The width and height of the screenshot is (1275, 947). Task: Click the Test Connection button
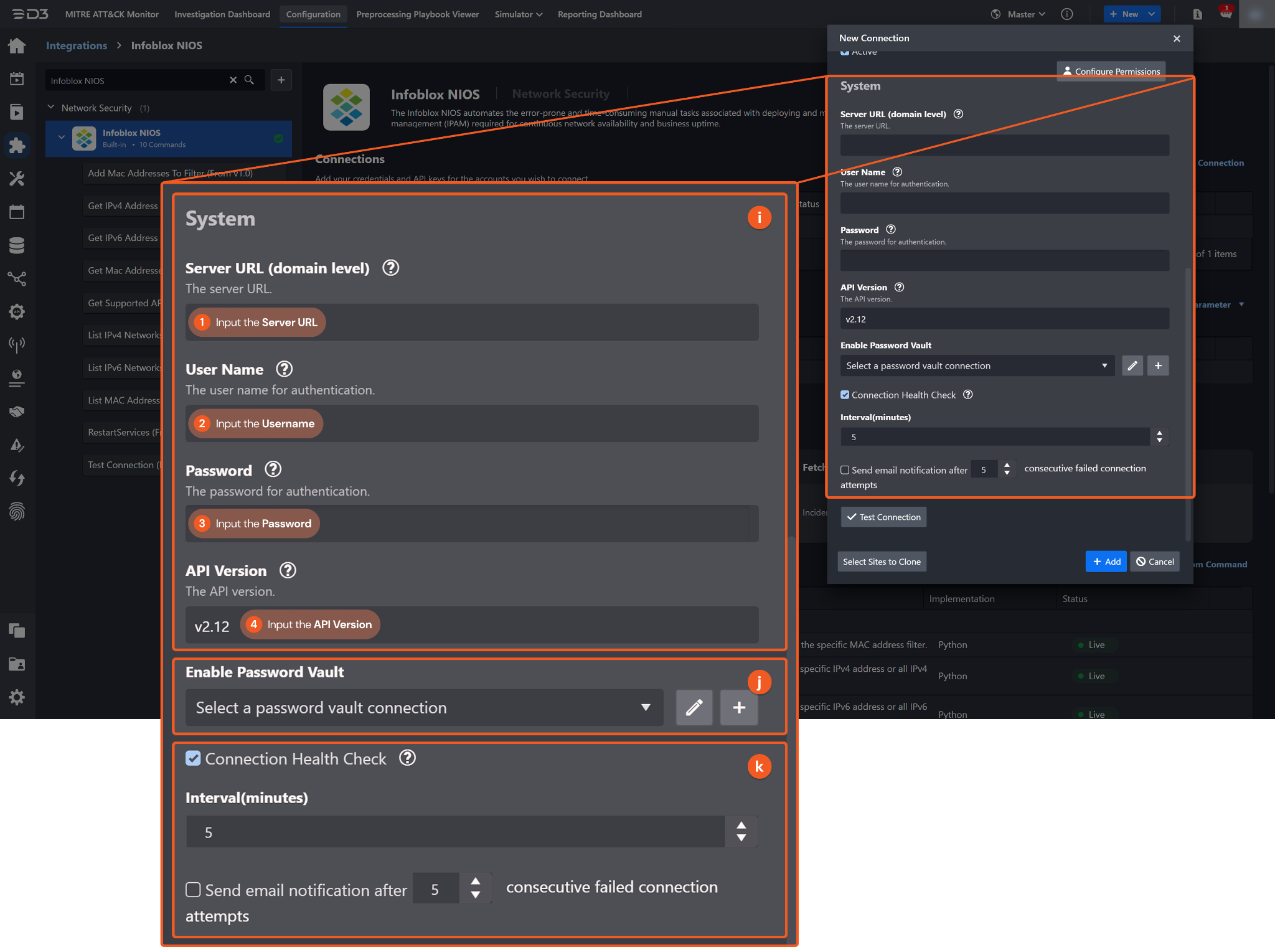point(883,517)
